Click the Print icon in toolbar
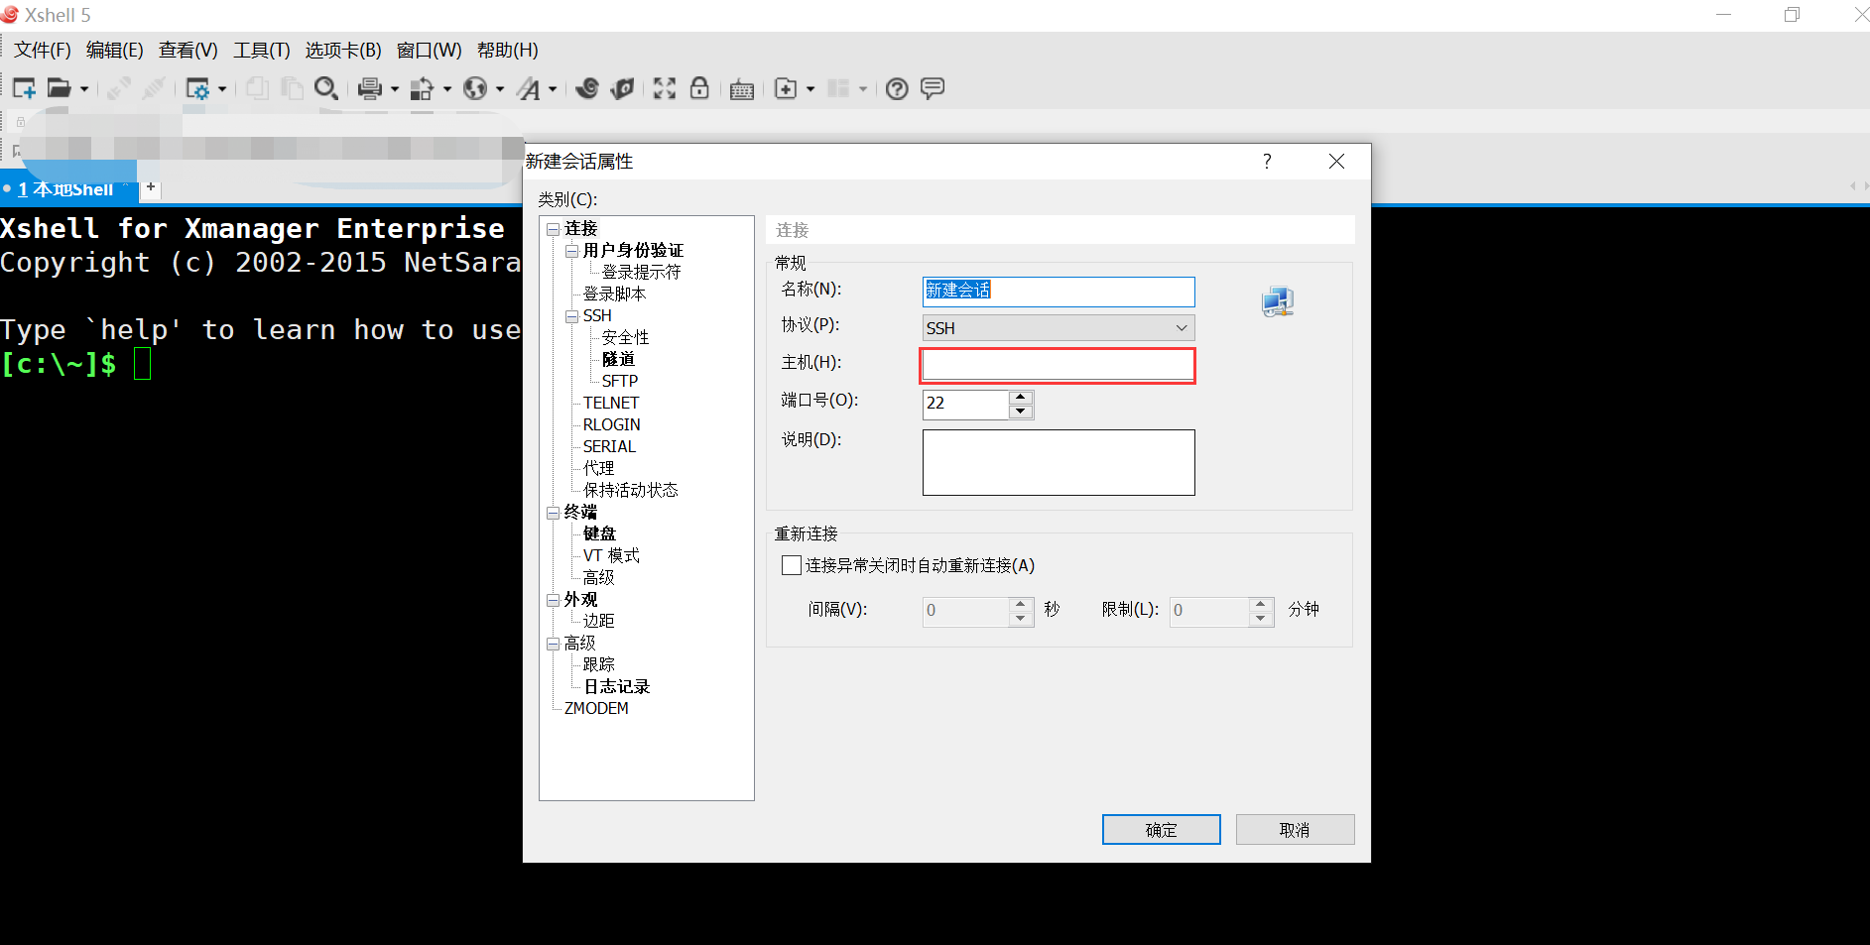The height and width of the screenshot is (945, 1870). [x=369, y=89]
